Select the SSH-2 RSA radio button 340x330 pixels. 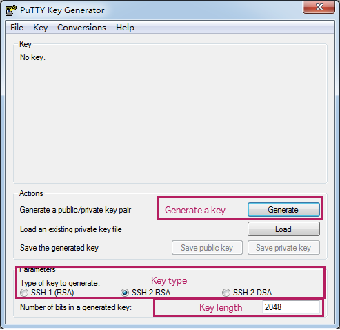click(125, 293)
